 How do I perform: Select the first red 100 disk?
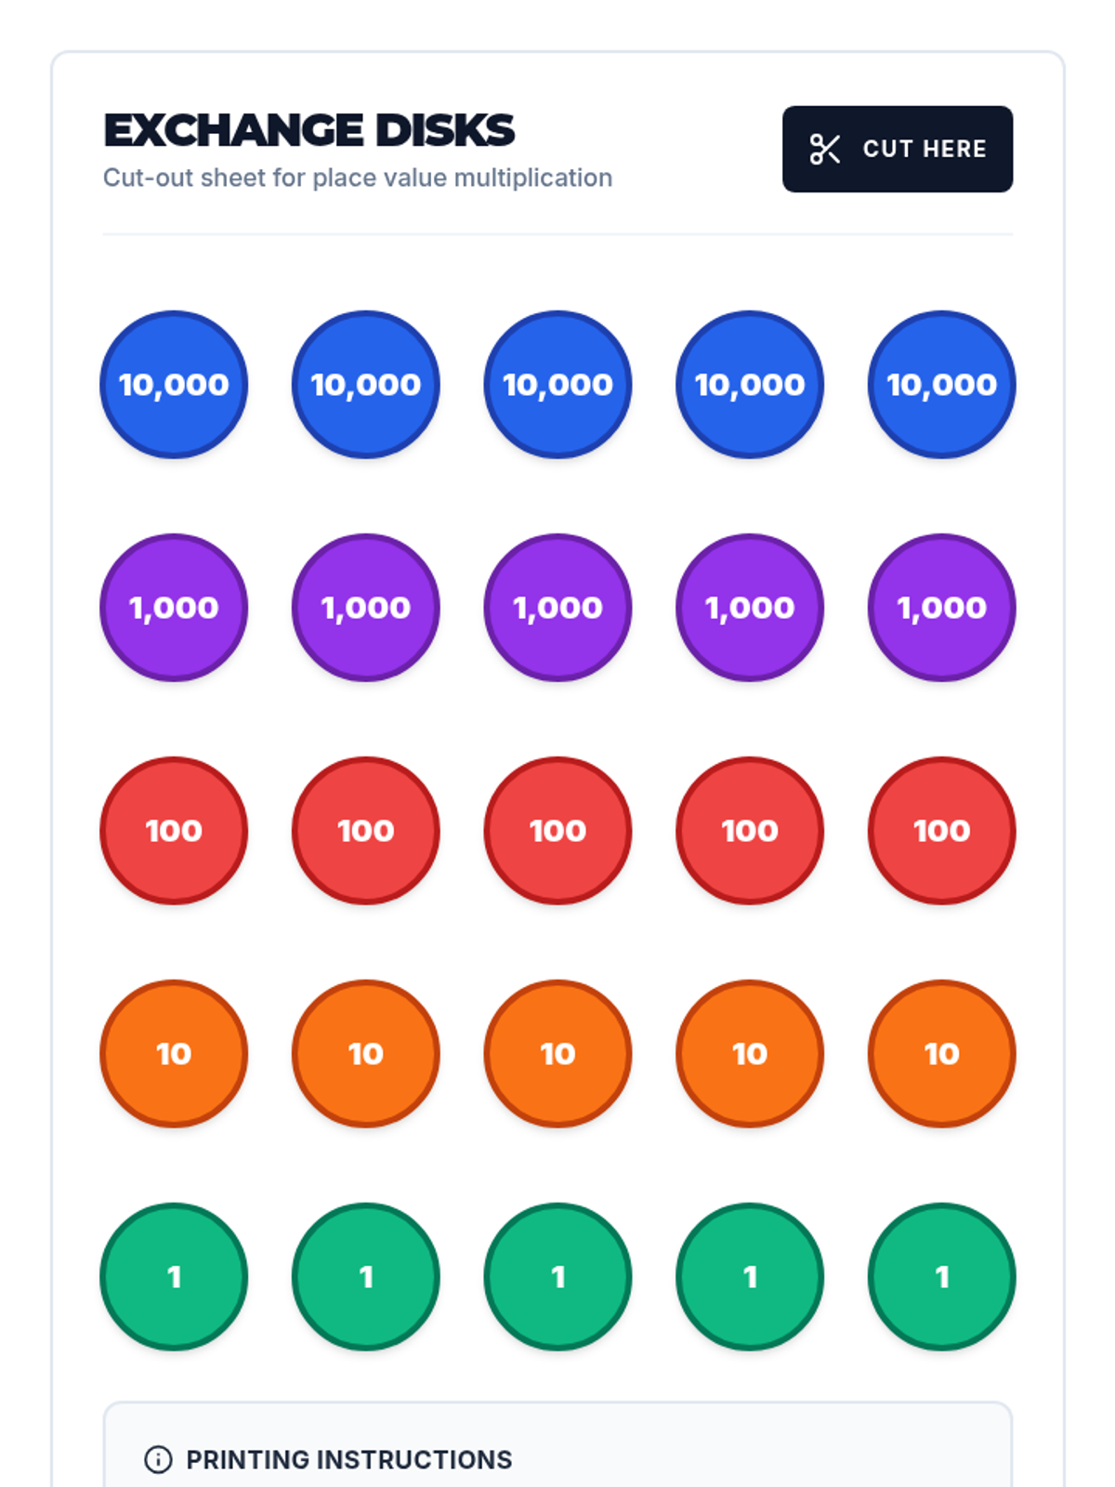174,831
